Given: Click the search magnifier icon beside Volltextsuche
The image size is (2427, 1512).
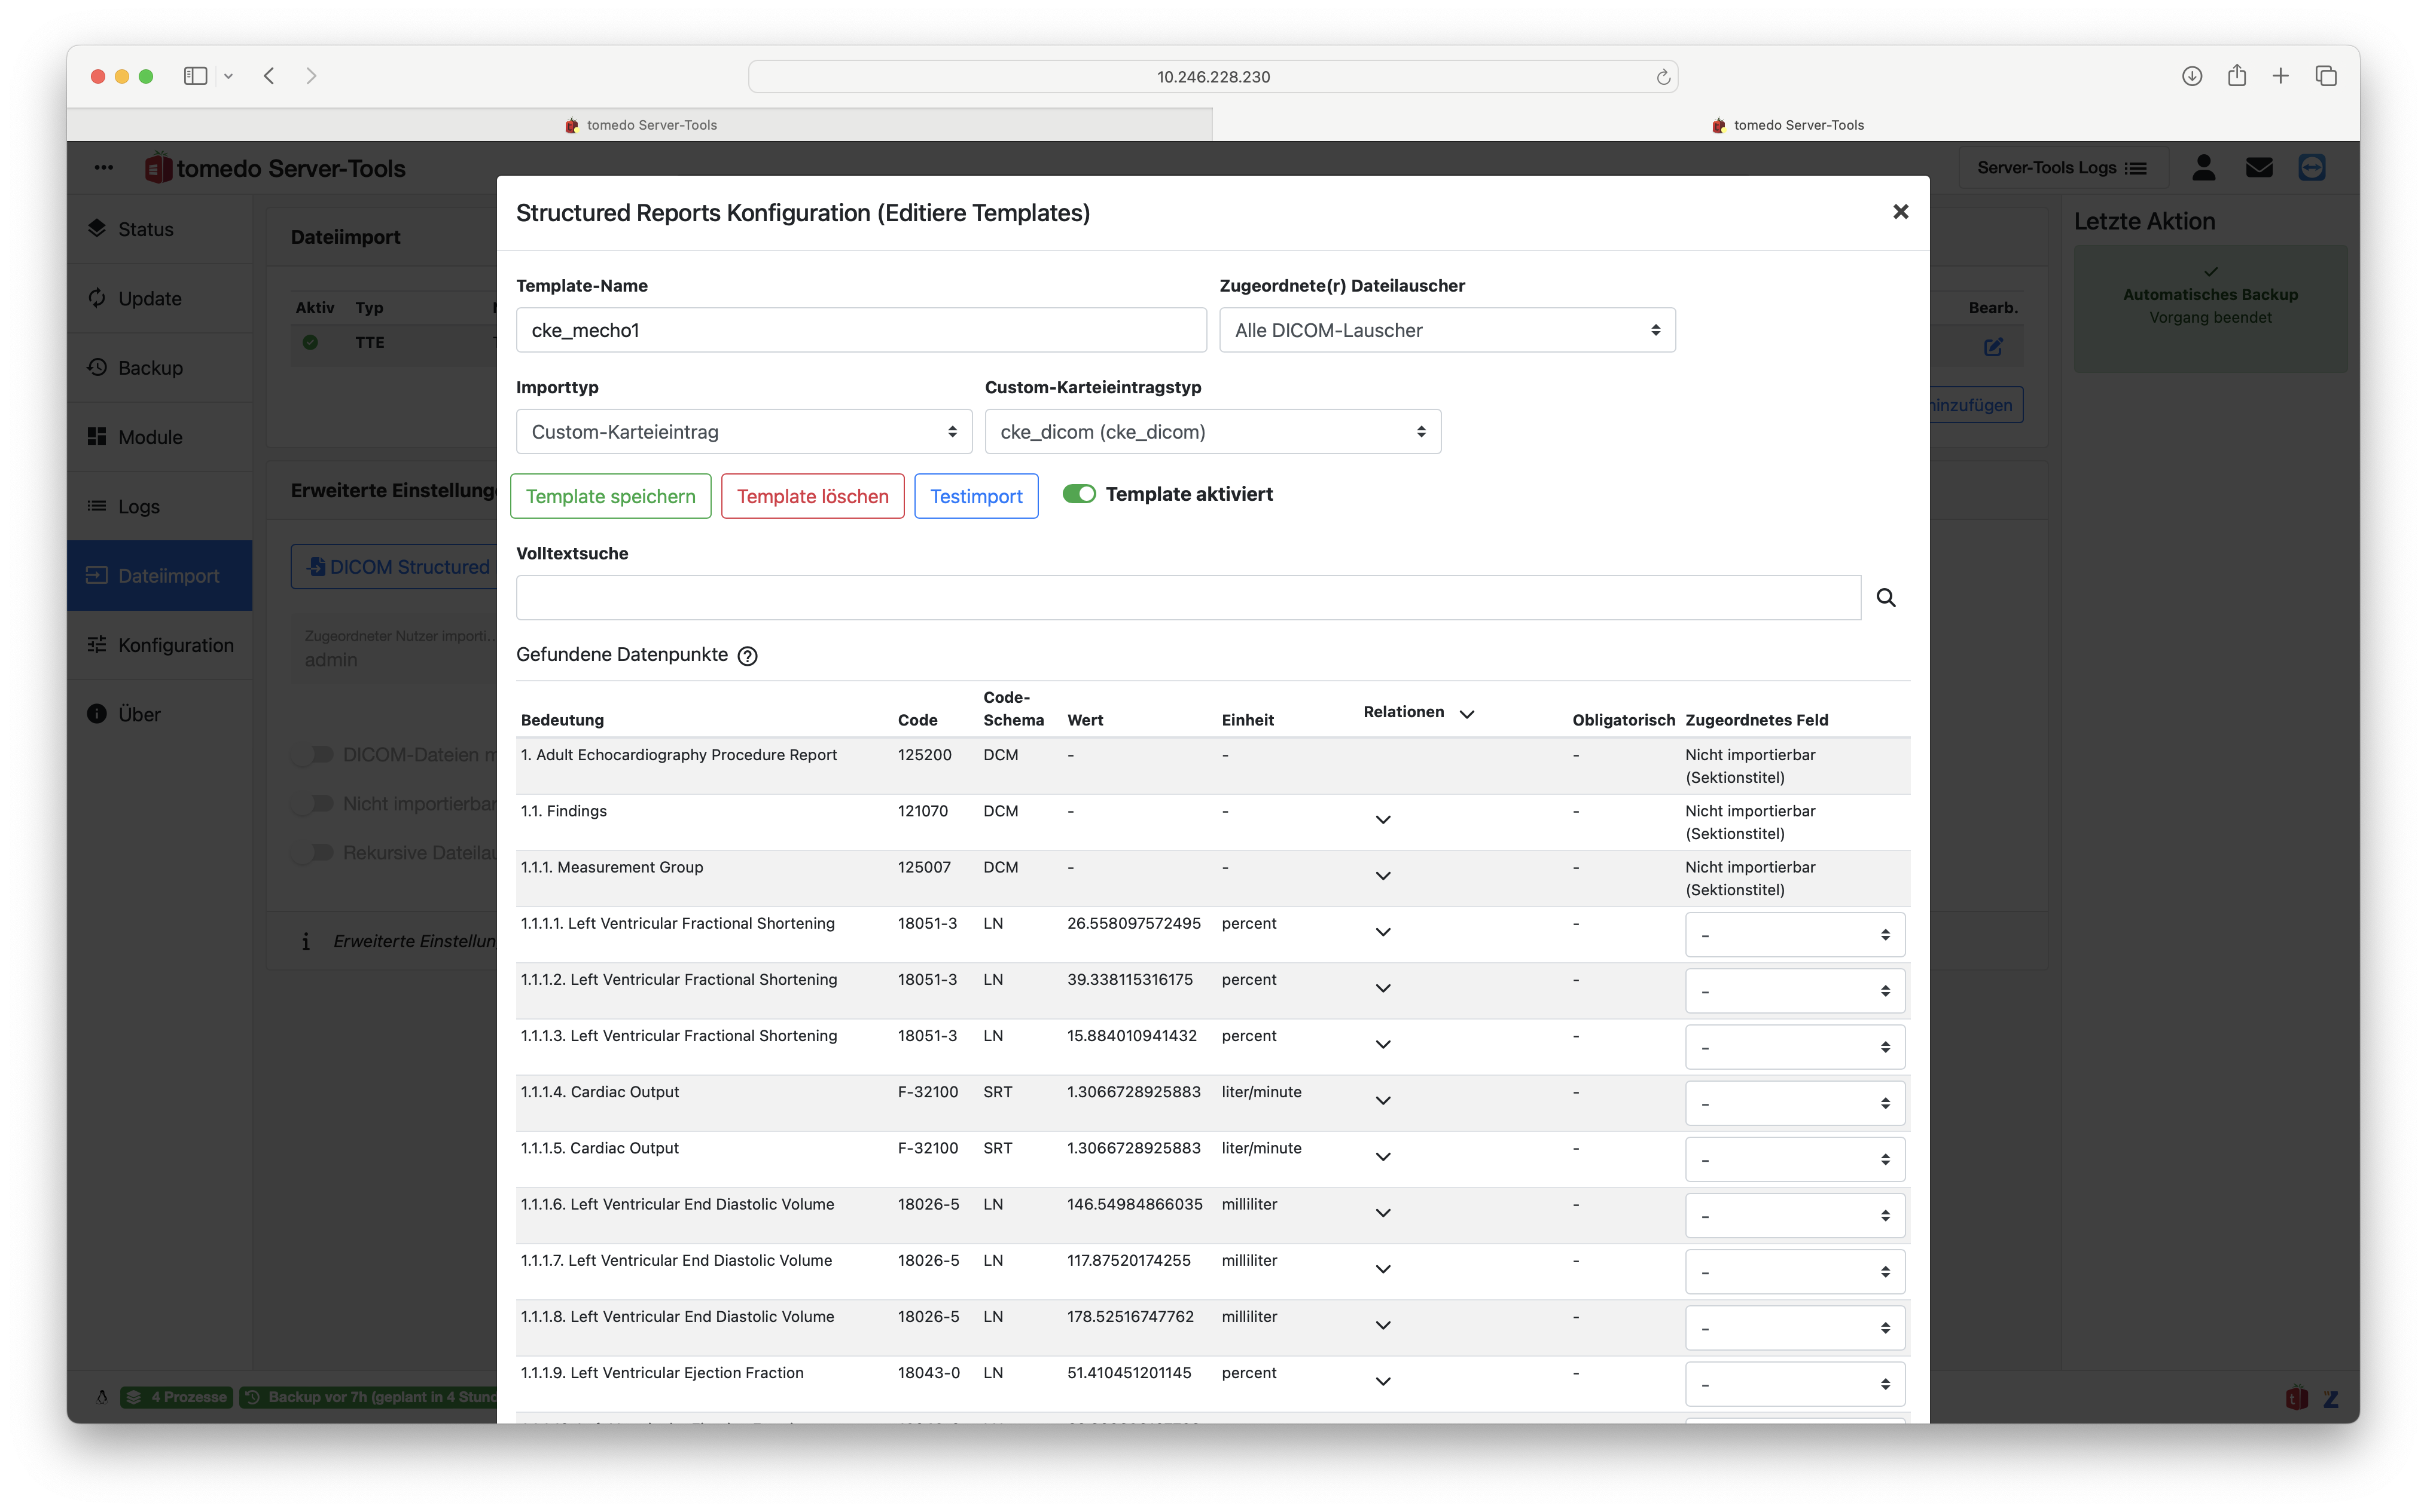Looking at the screenshot, I should click(1886, 597).
